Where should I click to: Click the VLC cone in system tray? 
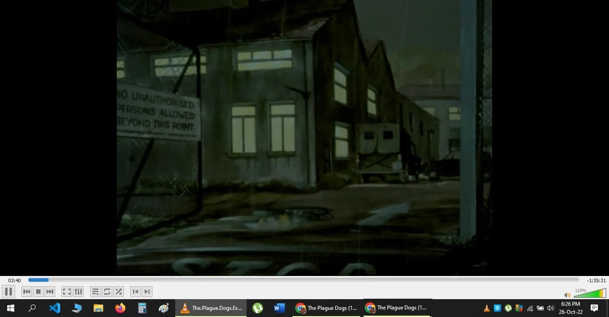click(x=487, y=308)
